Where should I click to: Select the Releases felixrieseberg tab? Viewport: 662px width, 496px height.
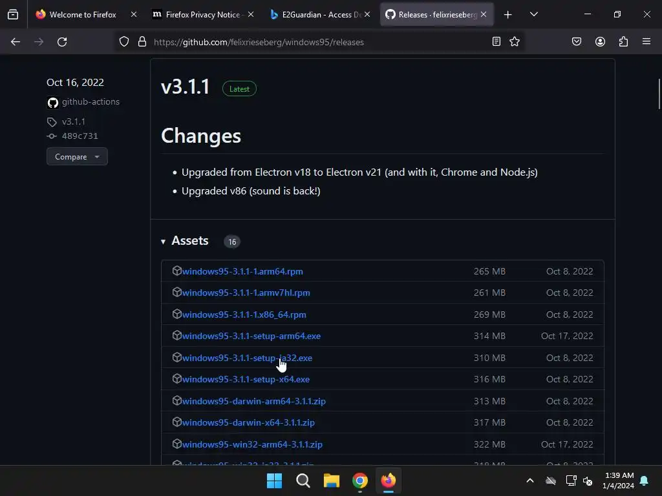coord(438,15)
